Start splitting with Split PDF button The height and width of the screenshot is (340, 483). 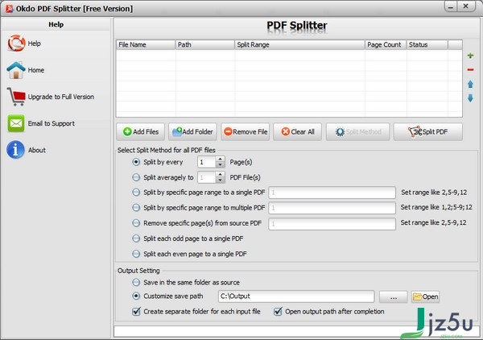(428, 131)
